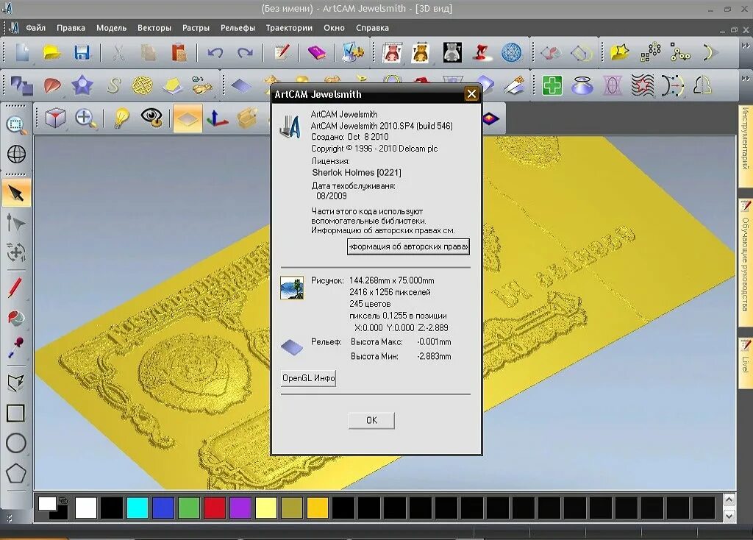Pick the cyan color swatch

138,508
